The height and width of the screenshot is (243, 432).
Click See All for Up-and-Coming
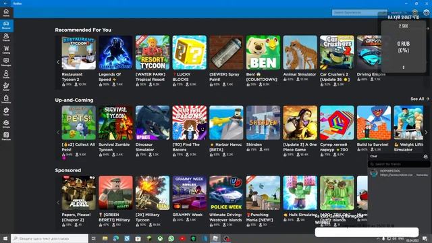420,99
